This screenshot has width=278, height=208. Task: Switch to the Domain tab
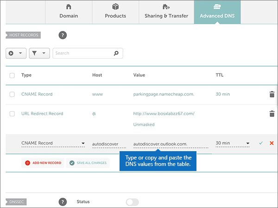click(69, 12)
